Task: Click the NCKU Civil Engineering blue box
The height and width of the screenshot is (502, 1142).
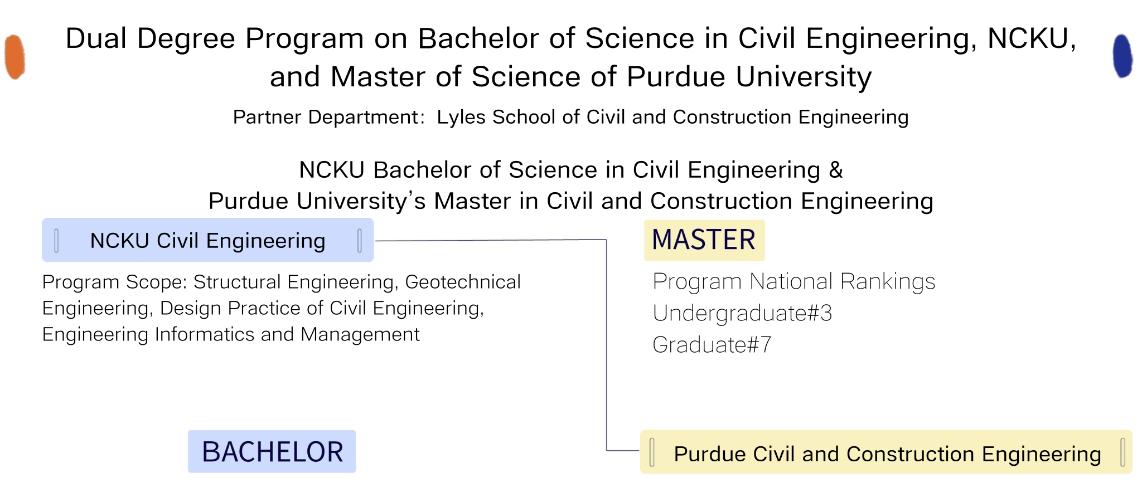Action: [x=208, y=240]
